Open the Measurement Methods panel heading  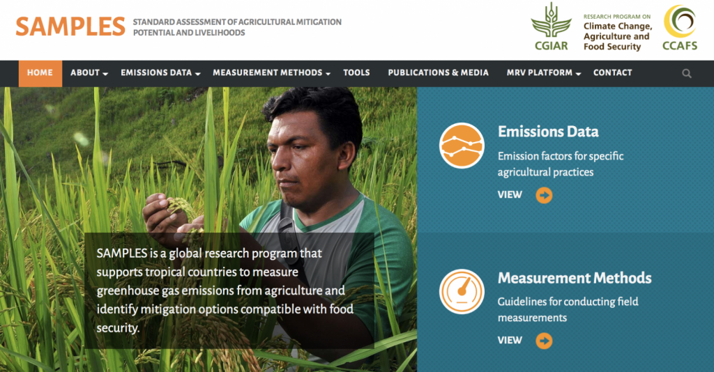click(x=574, y=278)
